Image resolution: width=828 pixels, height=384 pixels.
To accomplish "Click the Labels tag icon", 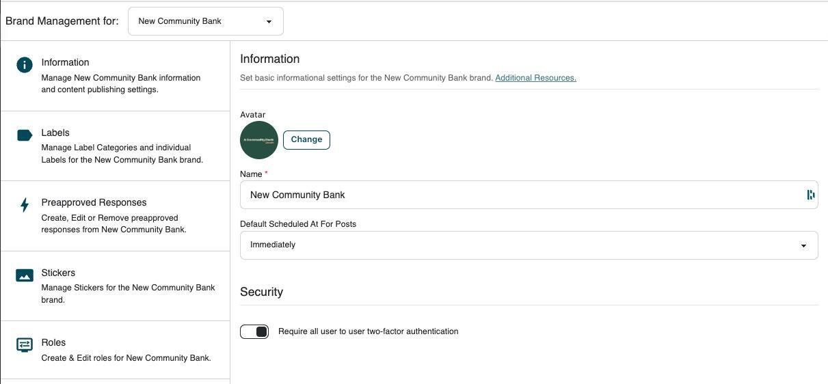I will (x=25, y=135).
